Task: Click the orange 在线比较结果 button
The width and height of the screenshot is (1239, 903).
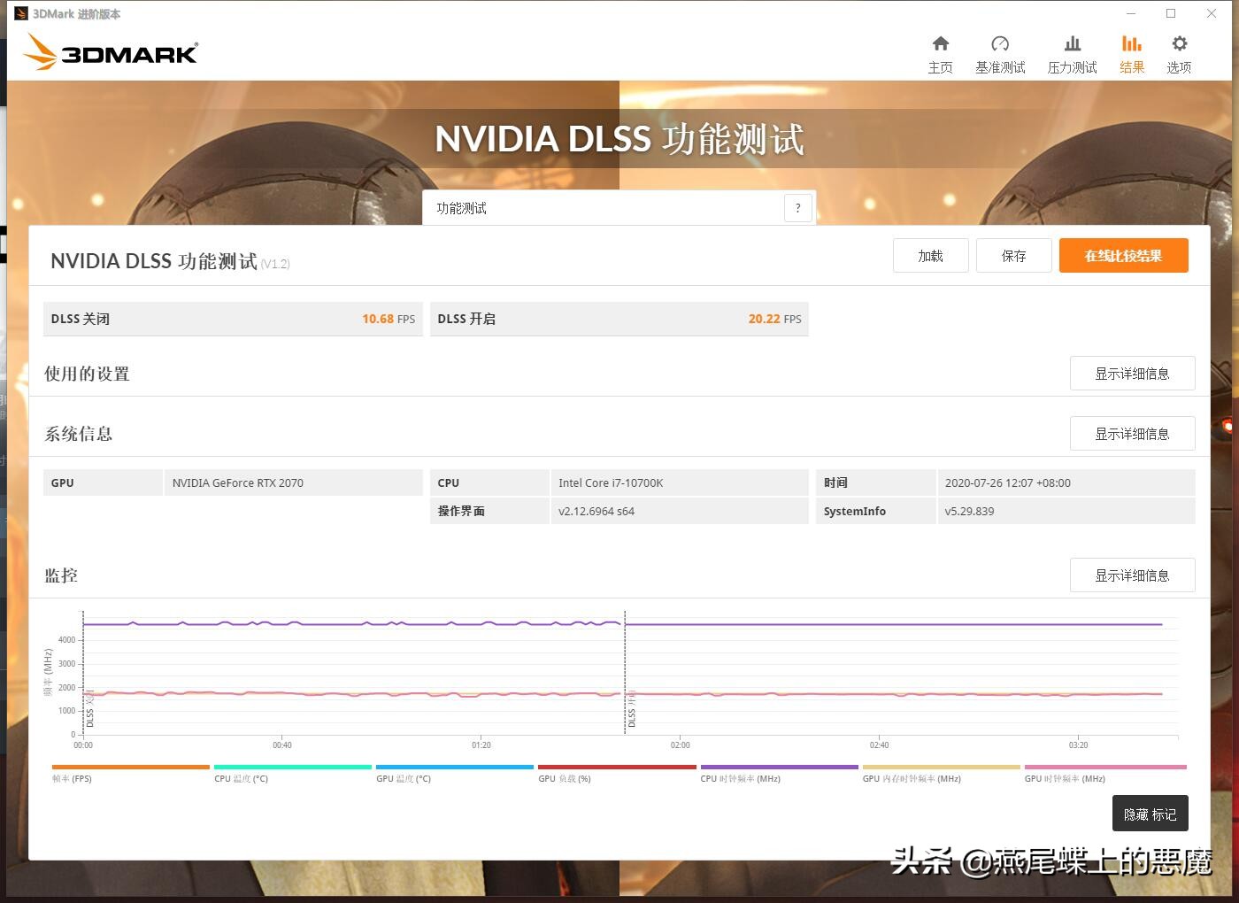Action: click(1123, 255)
